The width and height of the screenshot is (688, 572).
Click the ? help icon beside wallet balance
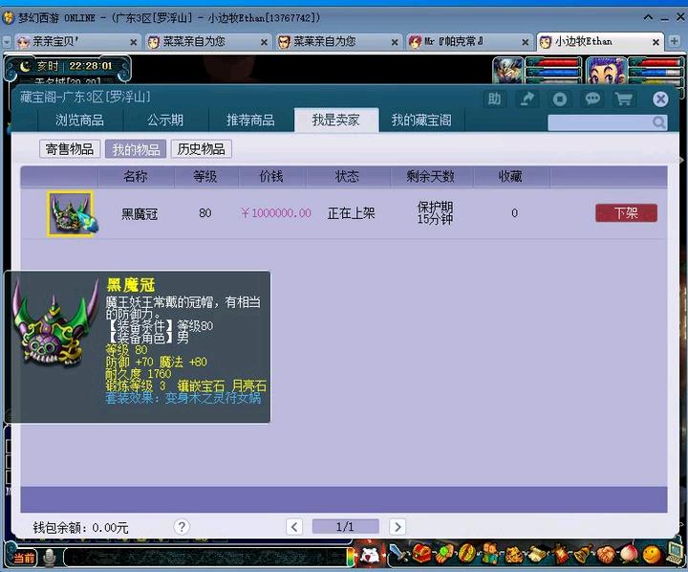coord(182,526)
